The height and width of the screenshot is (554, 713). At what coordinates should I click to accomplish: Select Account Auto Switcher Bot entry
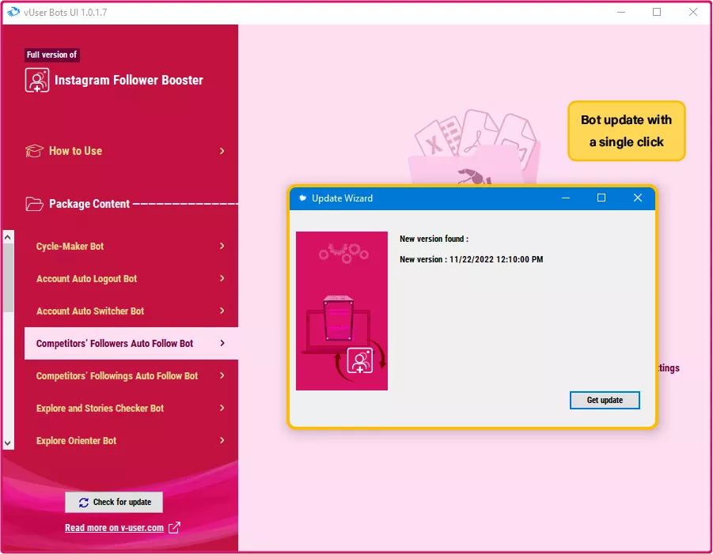pos(131,311)
